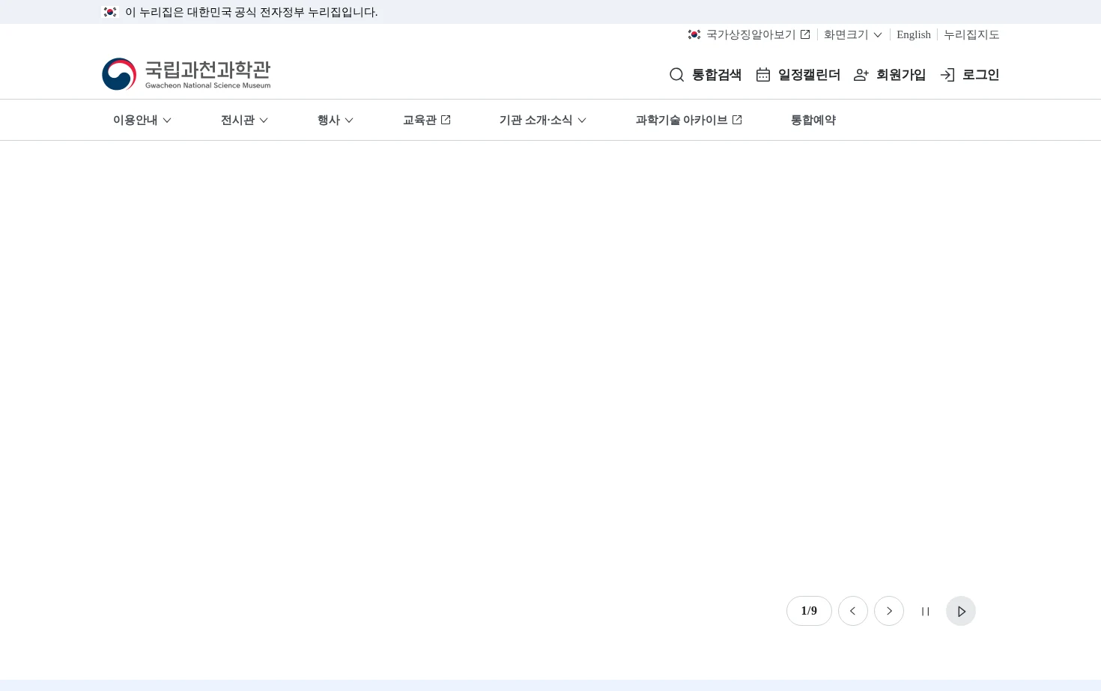Expand the 전시관 menu chevron
1101x691 pixels.
pos(264,120)
